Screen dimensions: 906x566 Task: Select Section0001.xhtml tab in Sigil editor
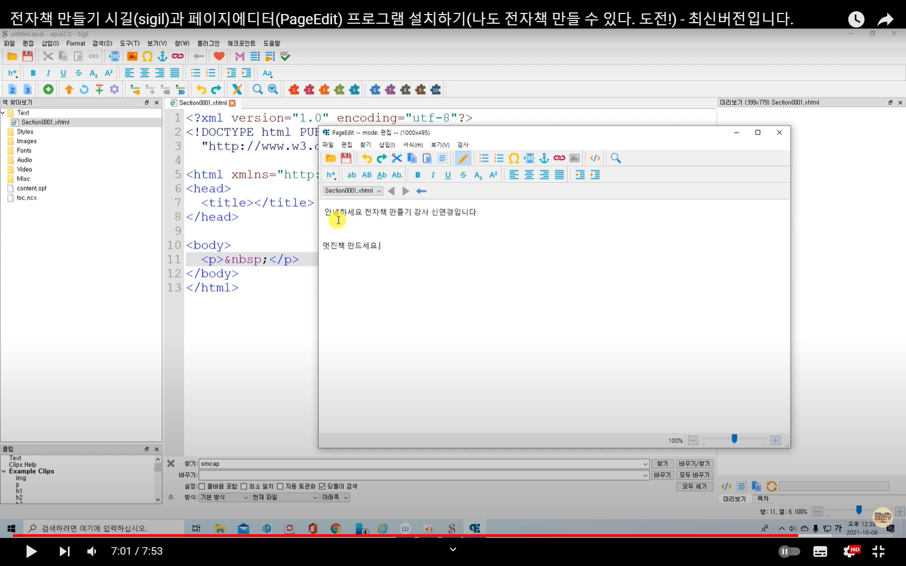203,103
